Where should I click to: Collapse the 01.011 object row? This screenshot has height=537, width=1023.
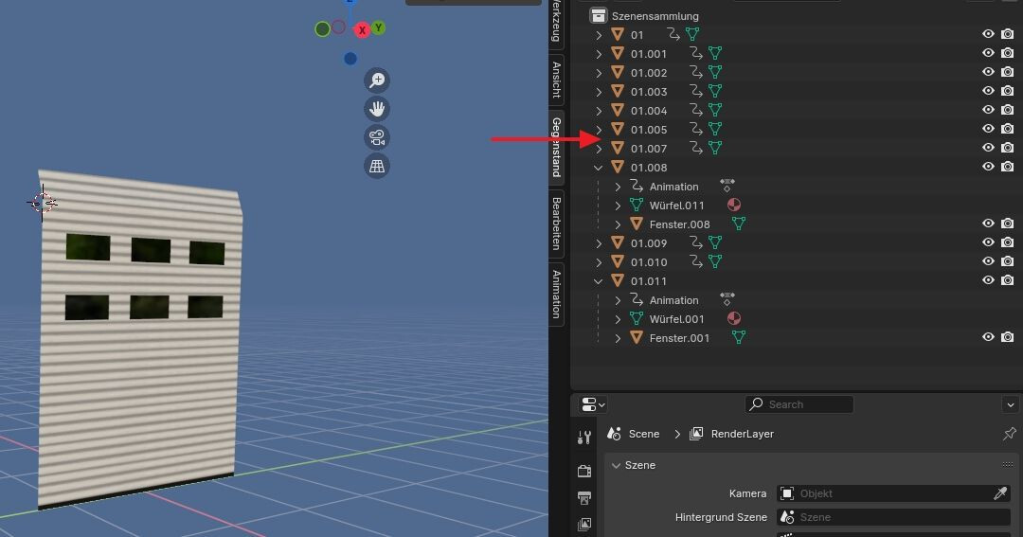(599, 281)
